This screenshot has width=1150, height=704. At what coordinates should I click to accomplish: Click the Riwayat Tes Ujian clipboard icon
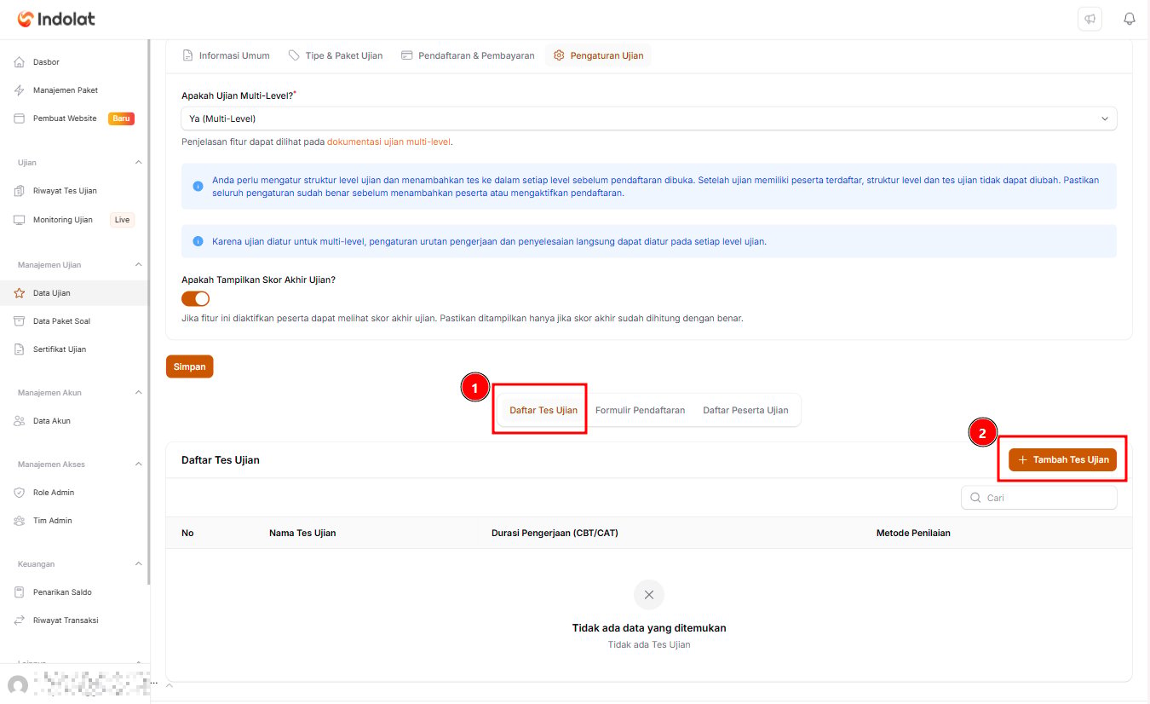click(20, 191)
